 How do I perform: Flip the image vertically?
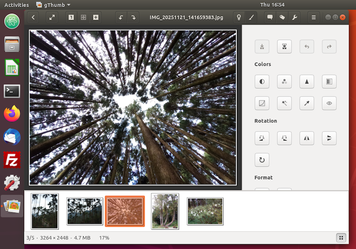tap(329, 138)
